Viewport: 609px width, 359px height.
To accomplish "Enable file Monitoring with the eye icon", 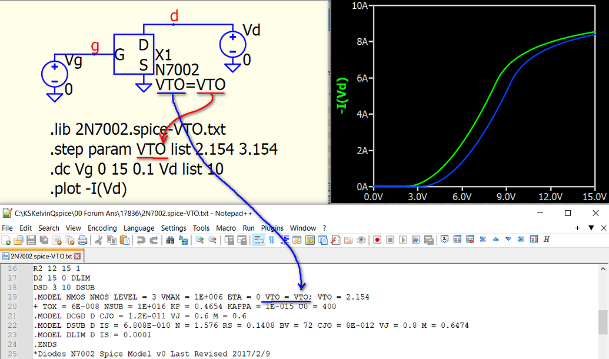I will click(x=361, y=240).
